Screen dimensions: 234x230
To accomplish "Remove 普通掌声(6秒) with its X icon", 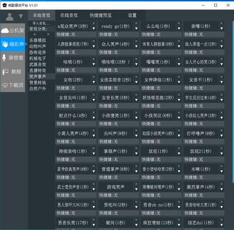I will [x=136, y=166].
